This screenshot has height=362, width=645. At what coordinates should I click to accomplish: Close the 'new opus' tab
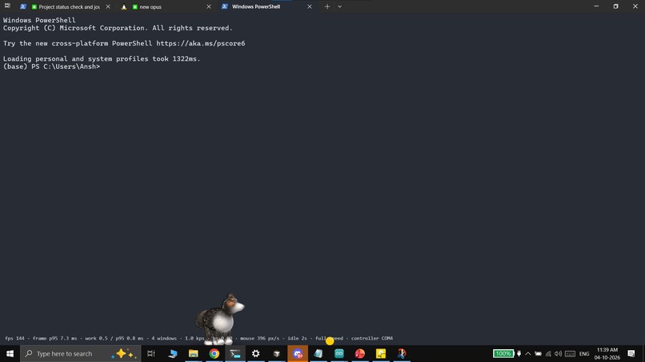(x=209, y=6)
